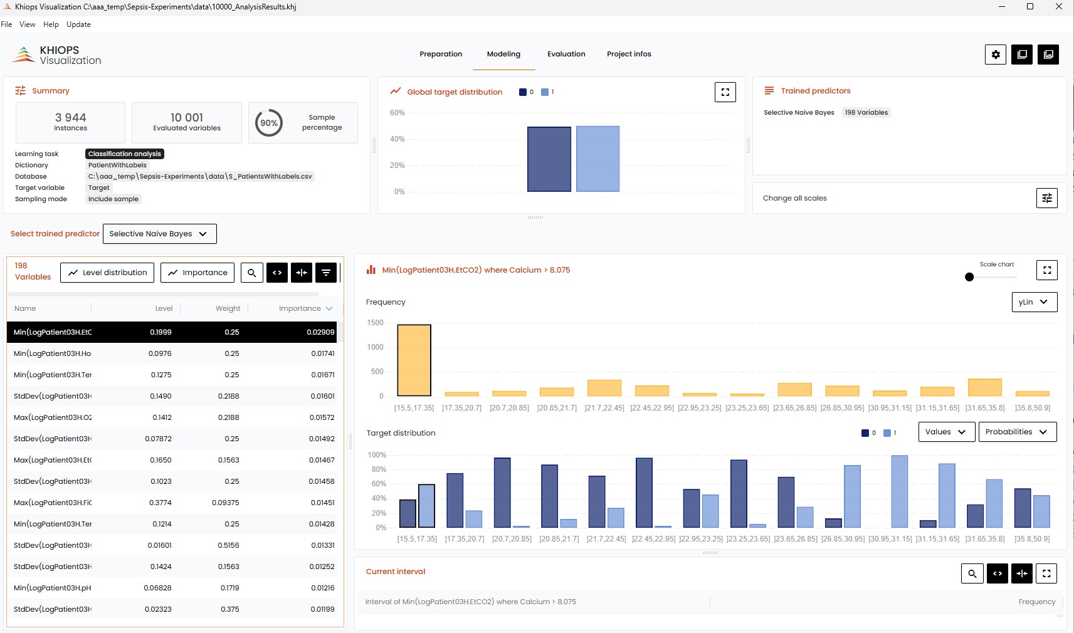Expand Global target distribution chart fullscreen
Image resolution: width=1074 pixels, height=633 pixels.
click(725, 92)
